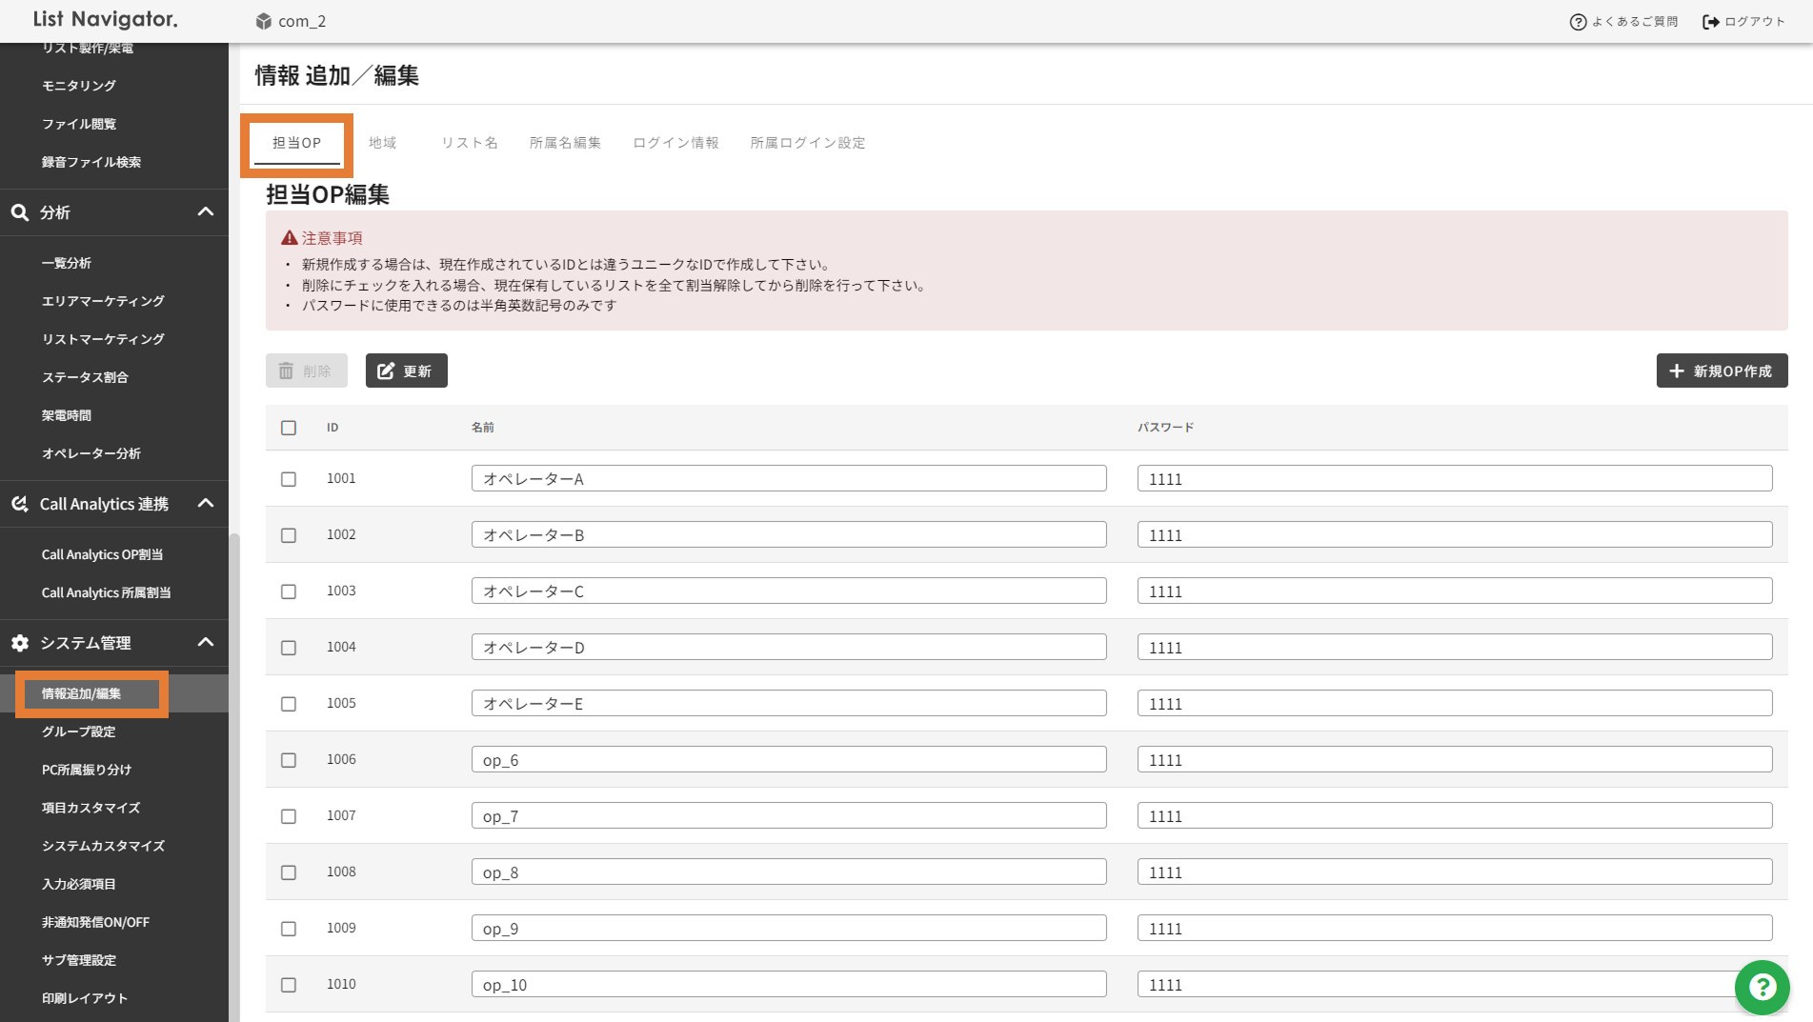Collapse the システム管理 section chevron
1813x1022 pixels.
[206, 643]
